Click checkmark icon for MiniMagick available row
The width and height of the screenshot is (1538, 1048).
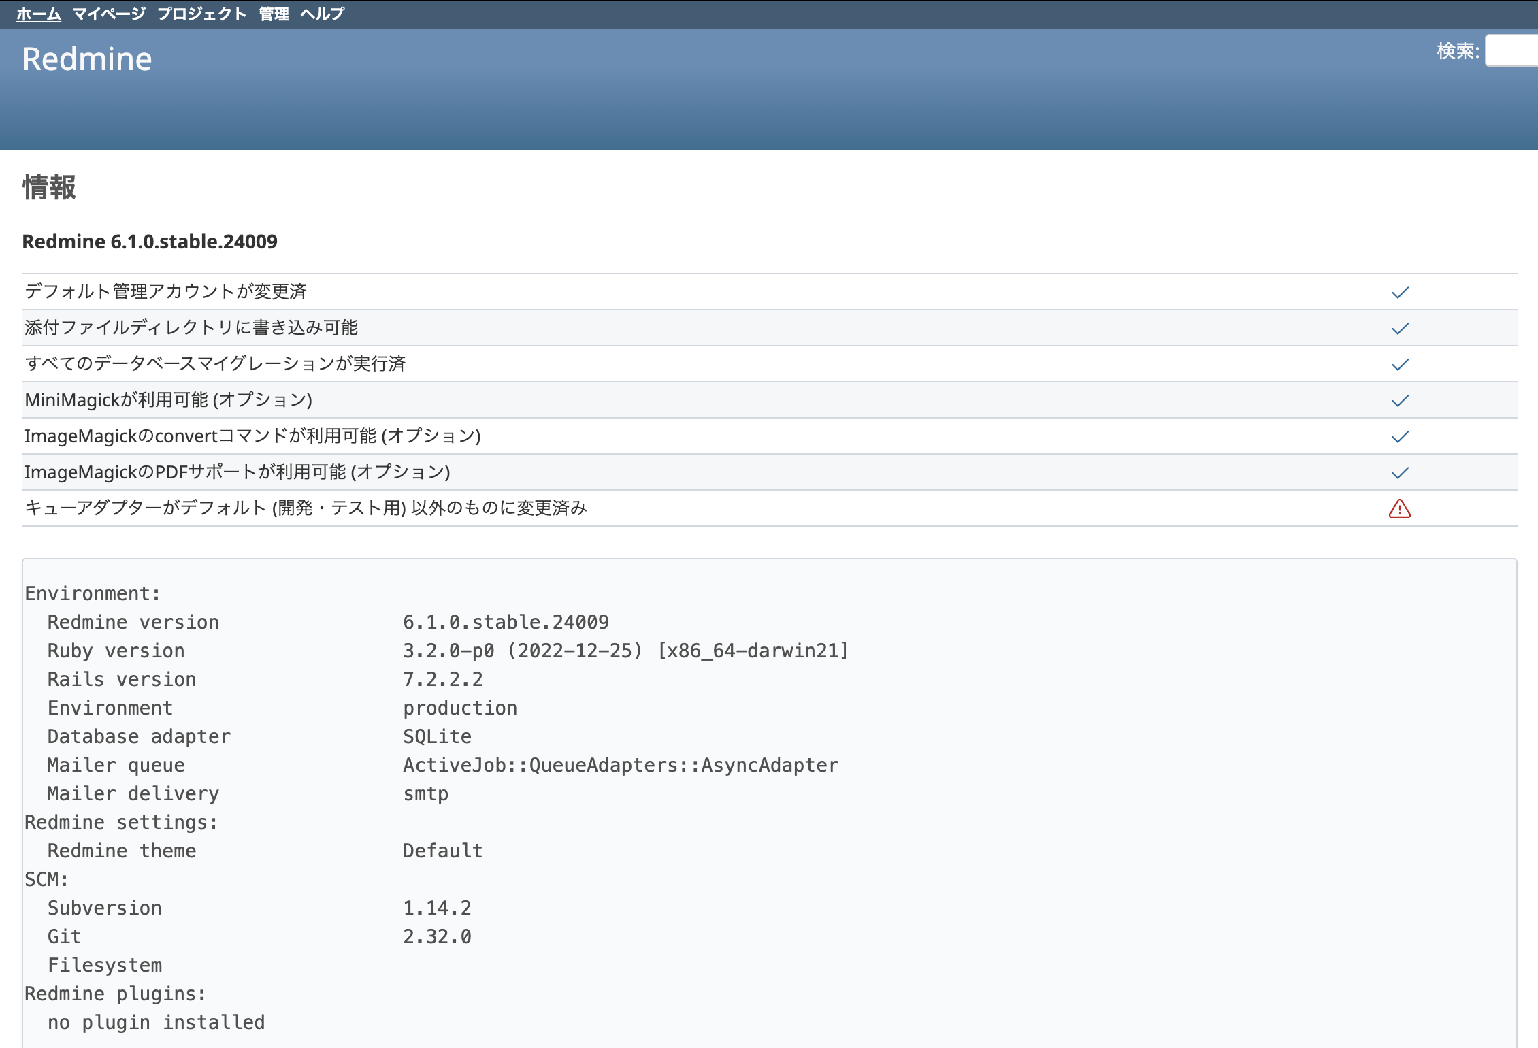(1399, 401)
